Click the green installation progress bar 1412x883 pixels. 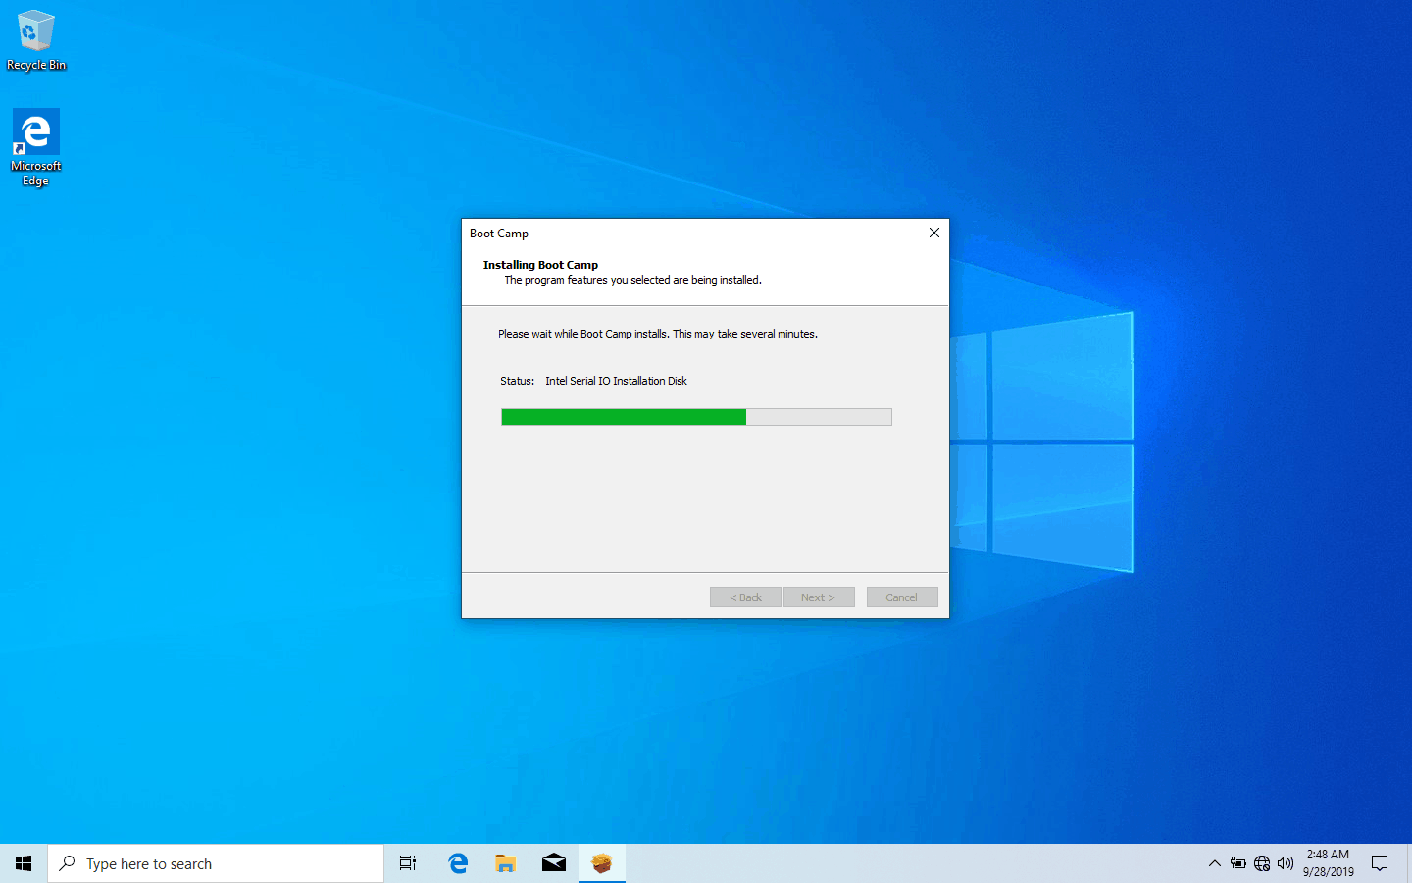696,417
